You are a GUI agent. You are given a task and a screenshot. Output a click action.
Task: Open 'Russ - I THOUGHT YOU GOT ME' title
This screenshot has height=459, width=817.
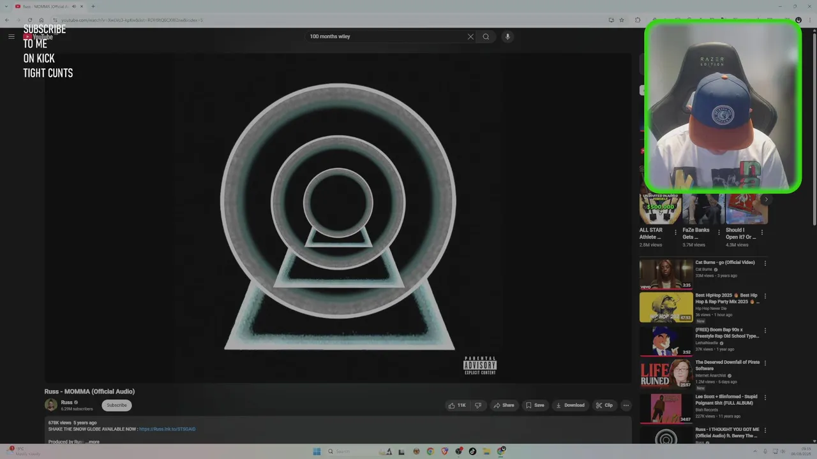click(728, 433)
